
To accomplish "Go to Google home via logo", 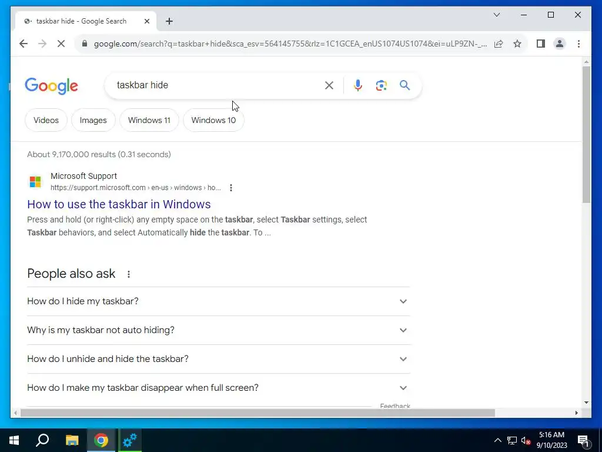I will coord(52,86).
